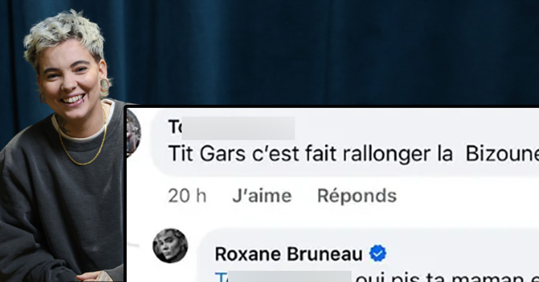Click the blurred blue mention in Roxane's reply

pyautogui.click(x=283, y=276)
